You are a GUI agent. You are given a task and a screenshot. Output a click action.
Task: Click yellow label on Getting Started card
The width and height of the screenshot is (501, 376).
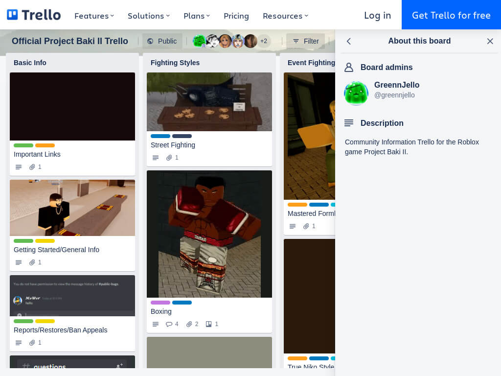tap(45, 241)
